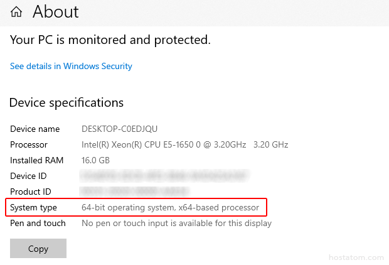Click the Pen and touch label
Viewport: 389px width, 265px height.
[38, 223]
